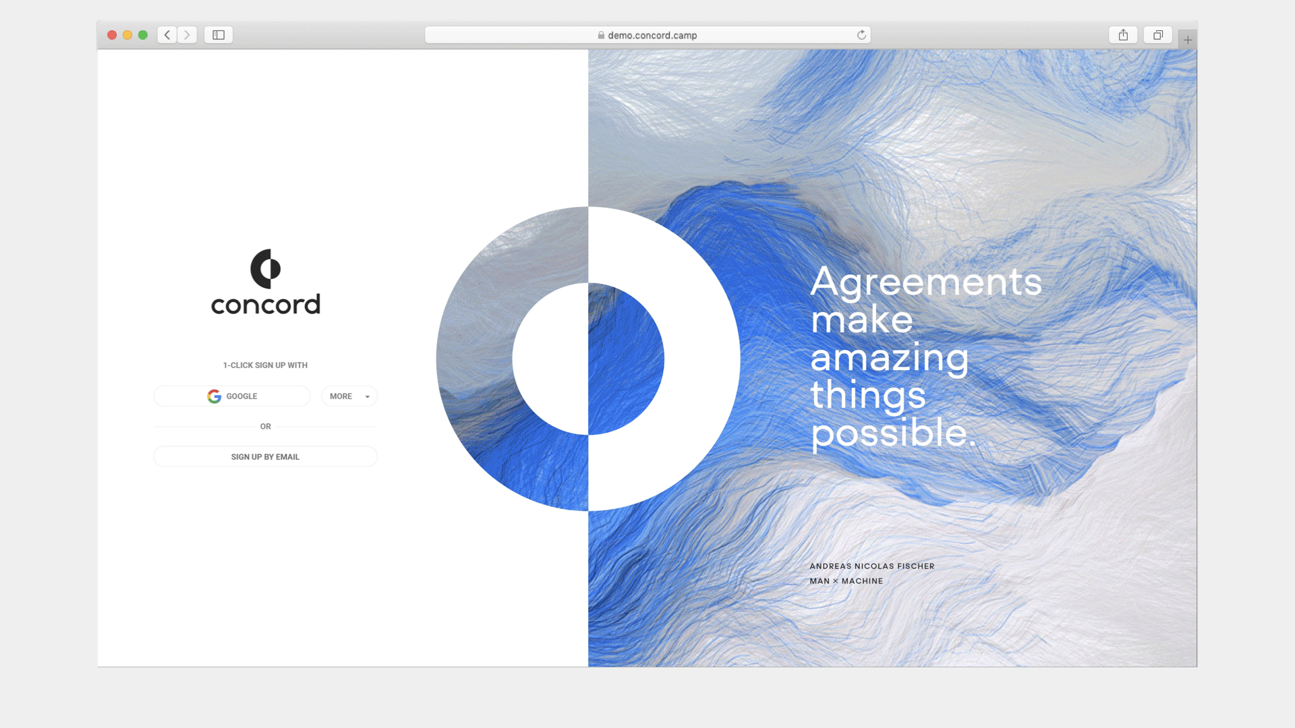Click the Concord logo mark
The width and height of the screenshot is (1295, 728).
click(x=265, y=268)
